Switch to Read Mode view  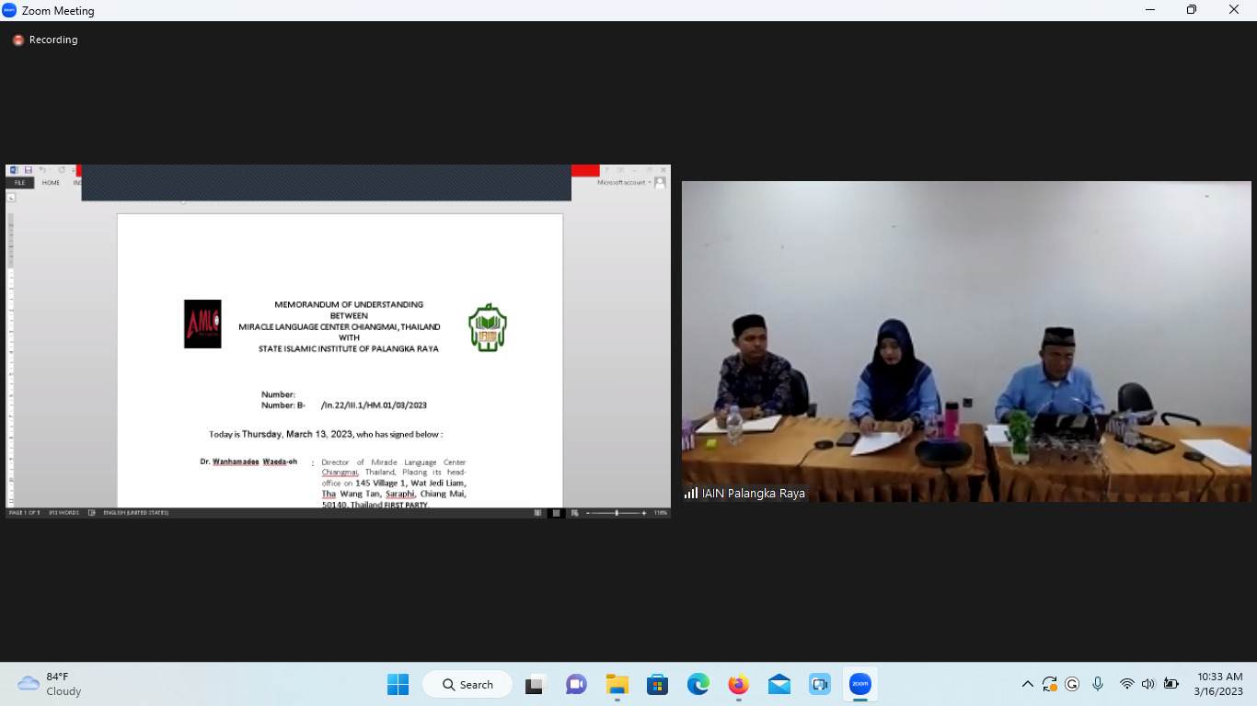click(538, 513)
